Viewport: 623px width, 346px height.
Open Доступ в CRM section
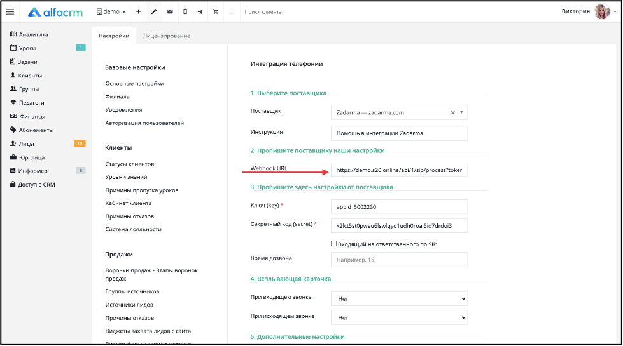[x=32, y=185]
